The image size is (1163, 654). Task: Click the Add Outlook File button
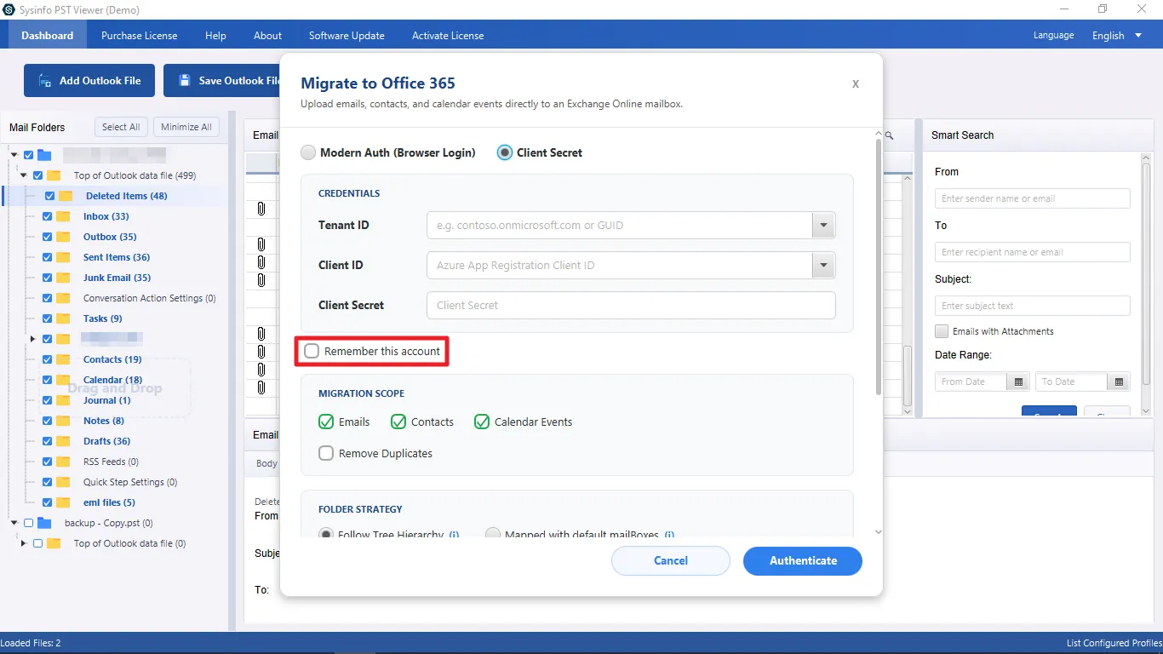[89, 81]
